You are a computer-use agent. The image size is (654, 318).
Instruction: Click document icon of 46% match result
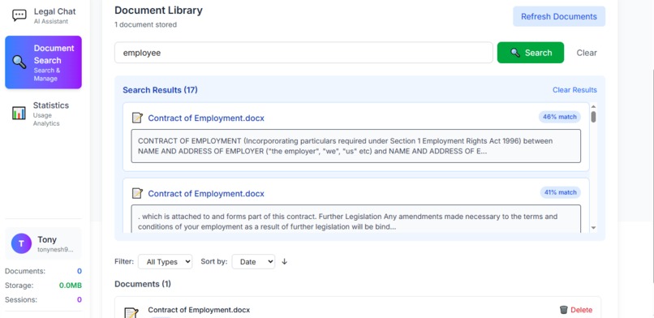pos(137,118)
